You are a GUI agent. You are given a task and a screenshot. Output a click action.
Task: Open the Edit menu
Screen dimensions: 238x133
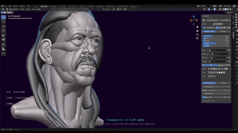[10, 6]
